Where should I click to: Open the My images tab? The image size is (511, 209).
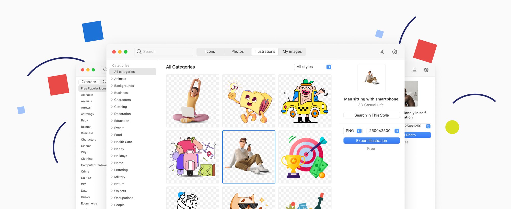[x=292, y=52]
